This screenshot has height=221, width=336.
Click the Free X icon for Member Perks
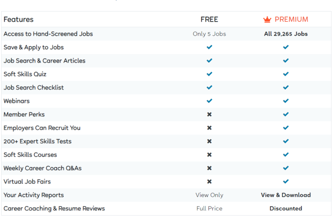click(x=209, y=114)
